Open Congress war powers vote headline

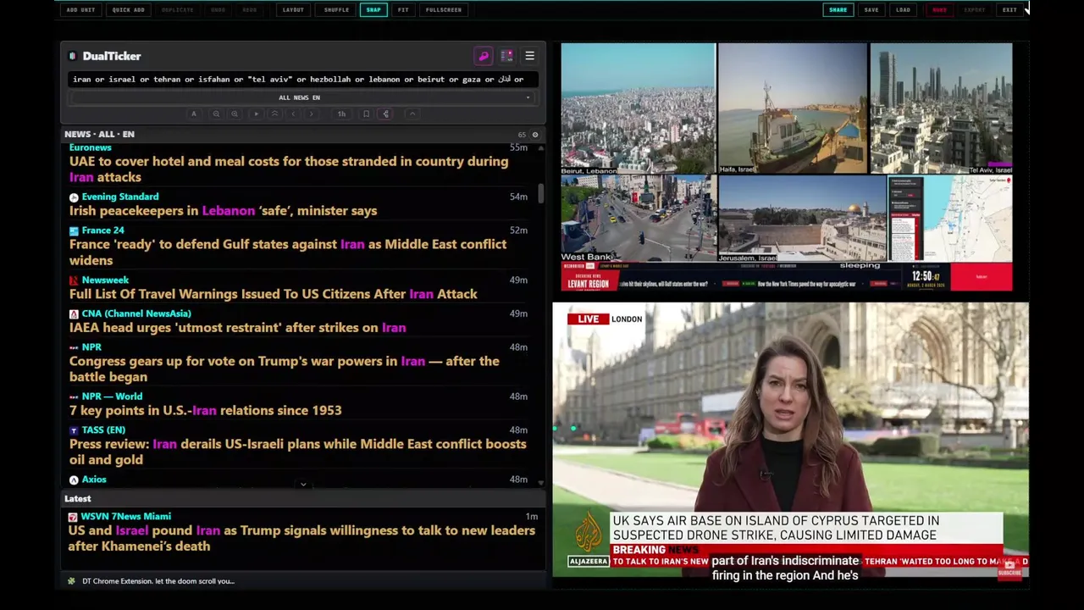coord(285,369)
